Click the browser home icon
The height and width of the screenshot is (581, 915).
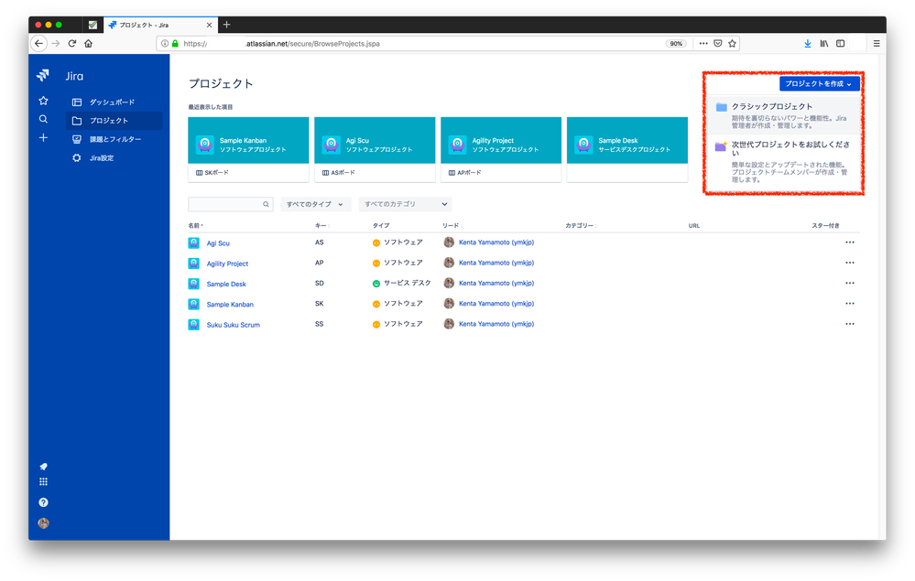point(89,44)
